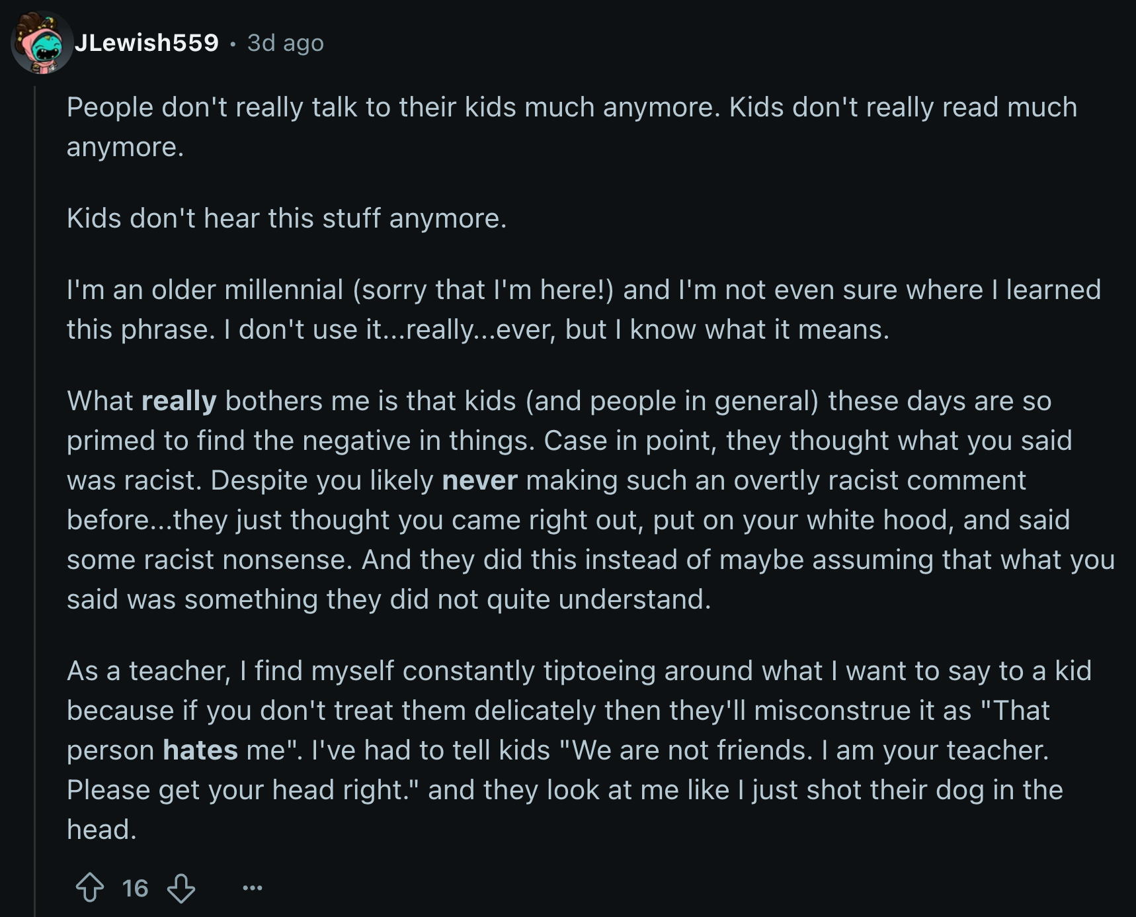Click the bold word "never"

479,480
